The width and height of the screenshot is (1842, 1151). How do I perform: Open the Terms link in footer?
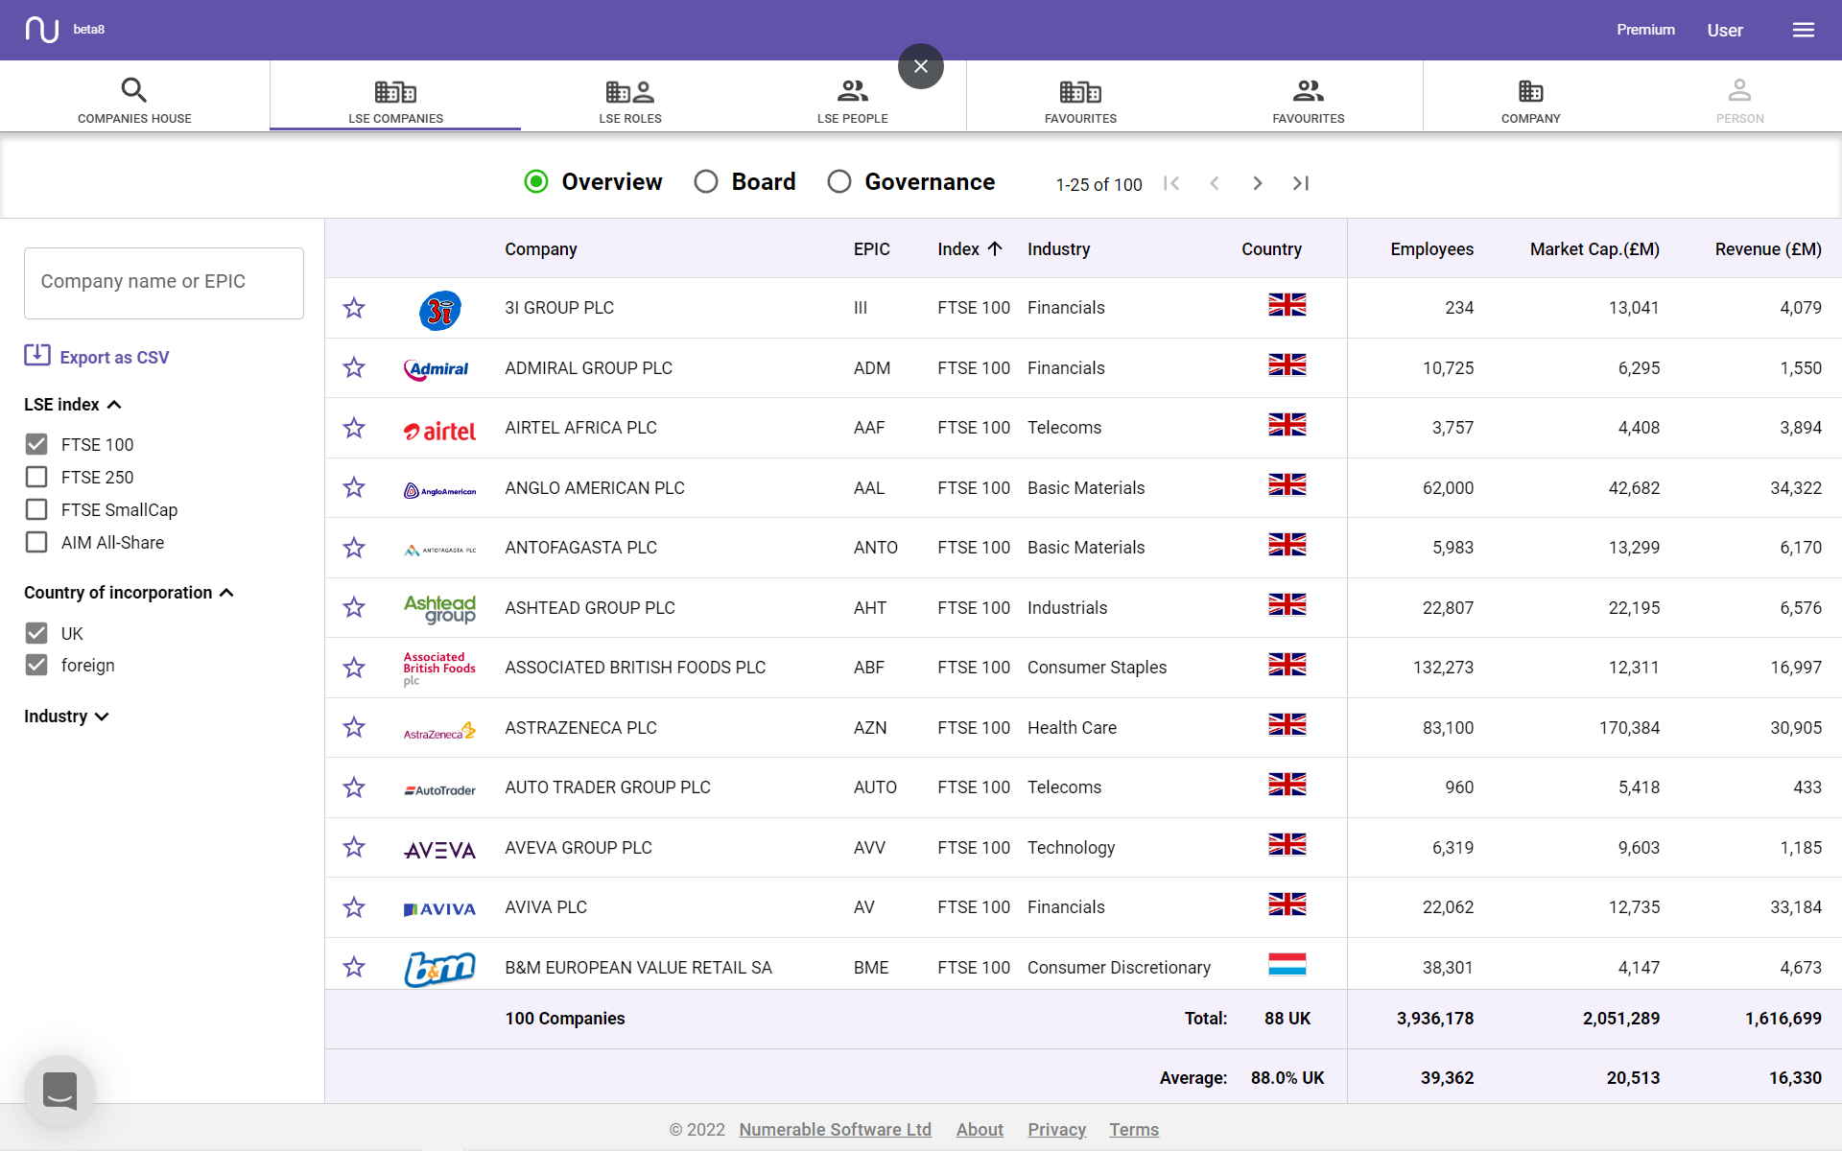coord(1134,1130)
